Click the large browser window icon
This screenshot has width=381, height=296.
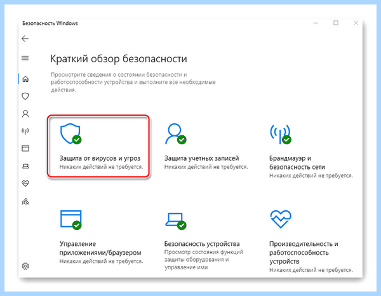(71, 220)
